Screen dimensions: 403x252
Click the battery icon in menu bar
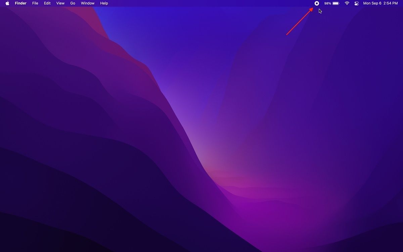(336, 3)
